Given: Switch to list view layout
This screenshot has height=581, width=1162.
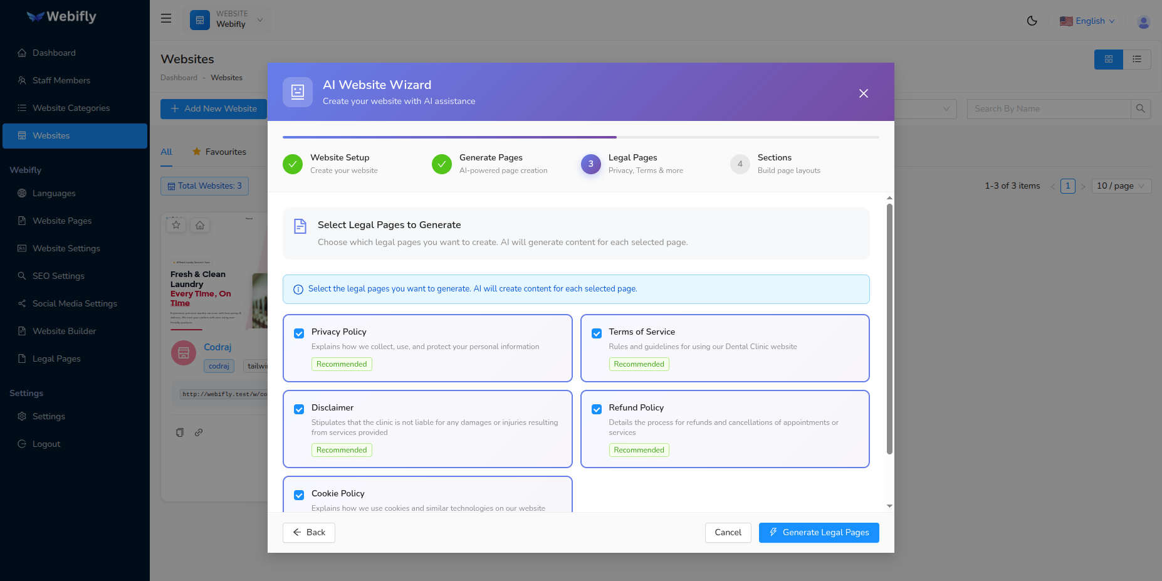Looking at the screenshot, I should pos(1136,59).
